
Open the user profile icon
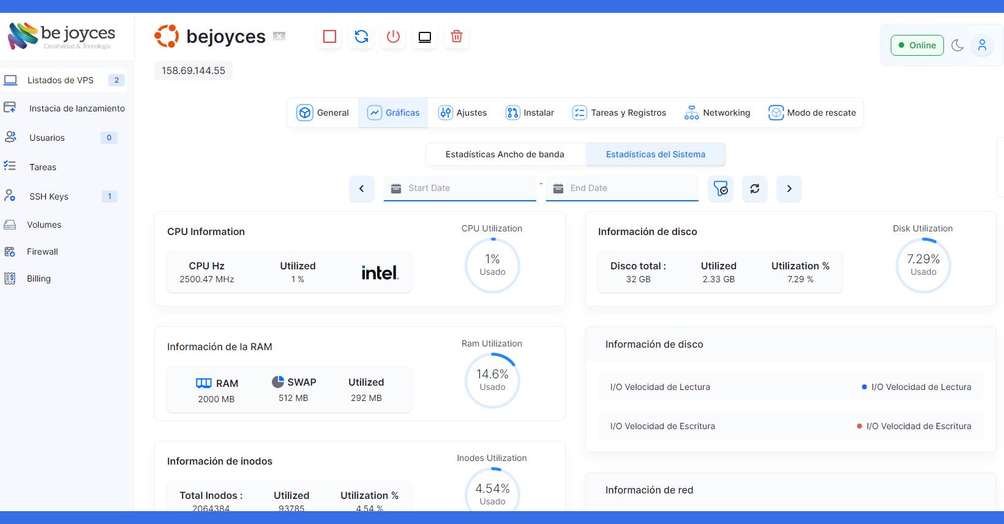[x=982, y=45]
